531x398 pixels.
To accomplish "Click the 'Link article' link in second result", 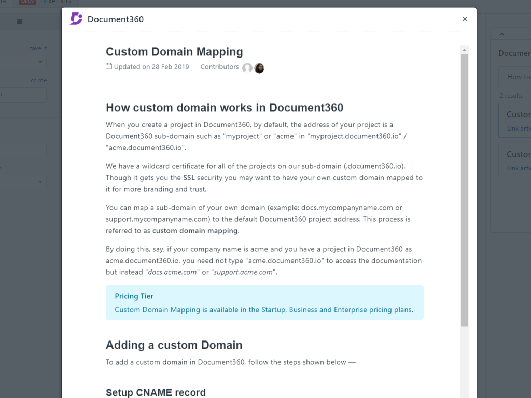I will coord(519,168).
